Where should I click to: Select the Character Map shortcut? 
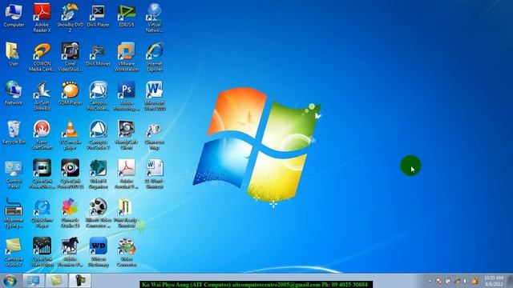point(155,135)
